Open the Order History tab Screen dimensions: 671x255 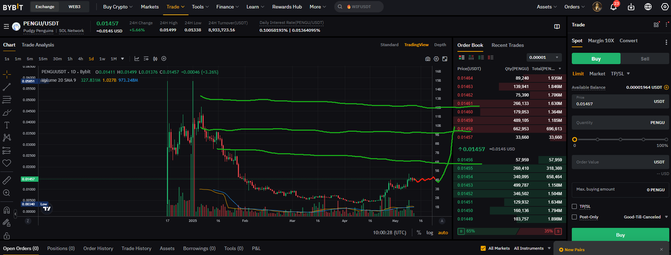point(98,248)
